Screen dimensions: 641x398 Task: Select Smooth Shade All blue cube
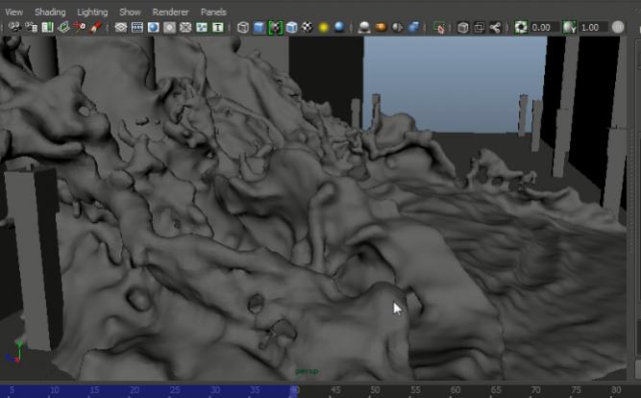point(259,28)
